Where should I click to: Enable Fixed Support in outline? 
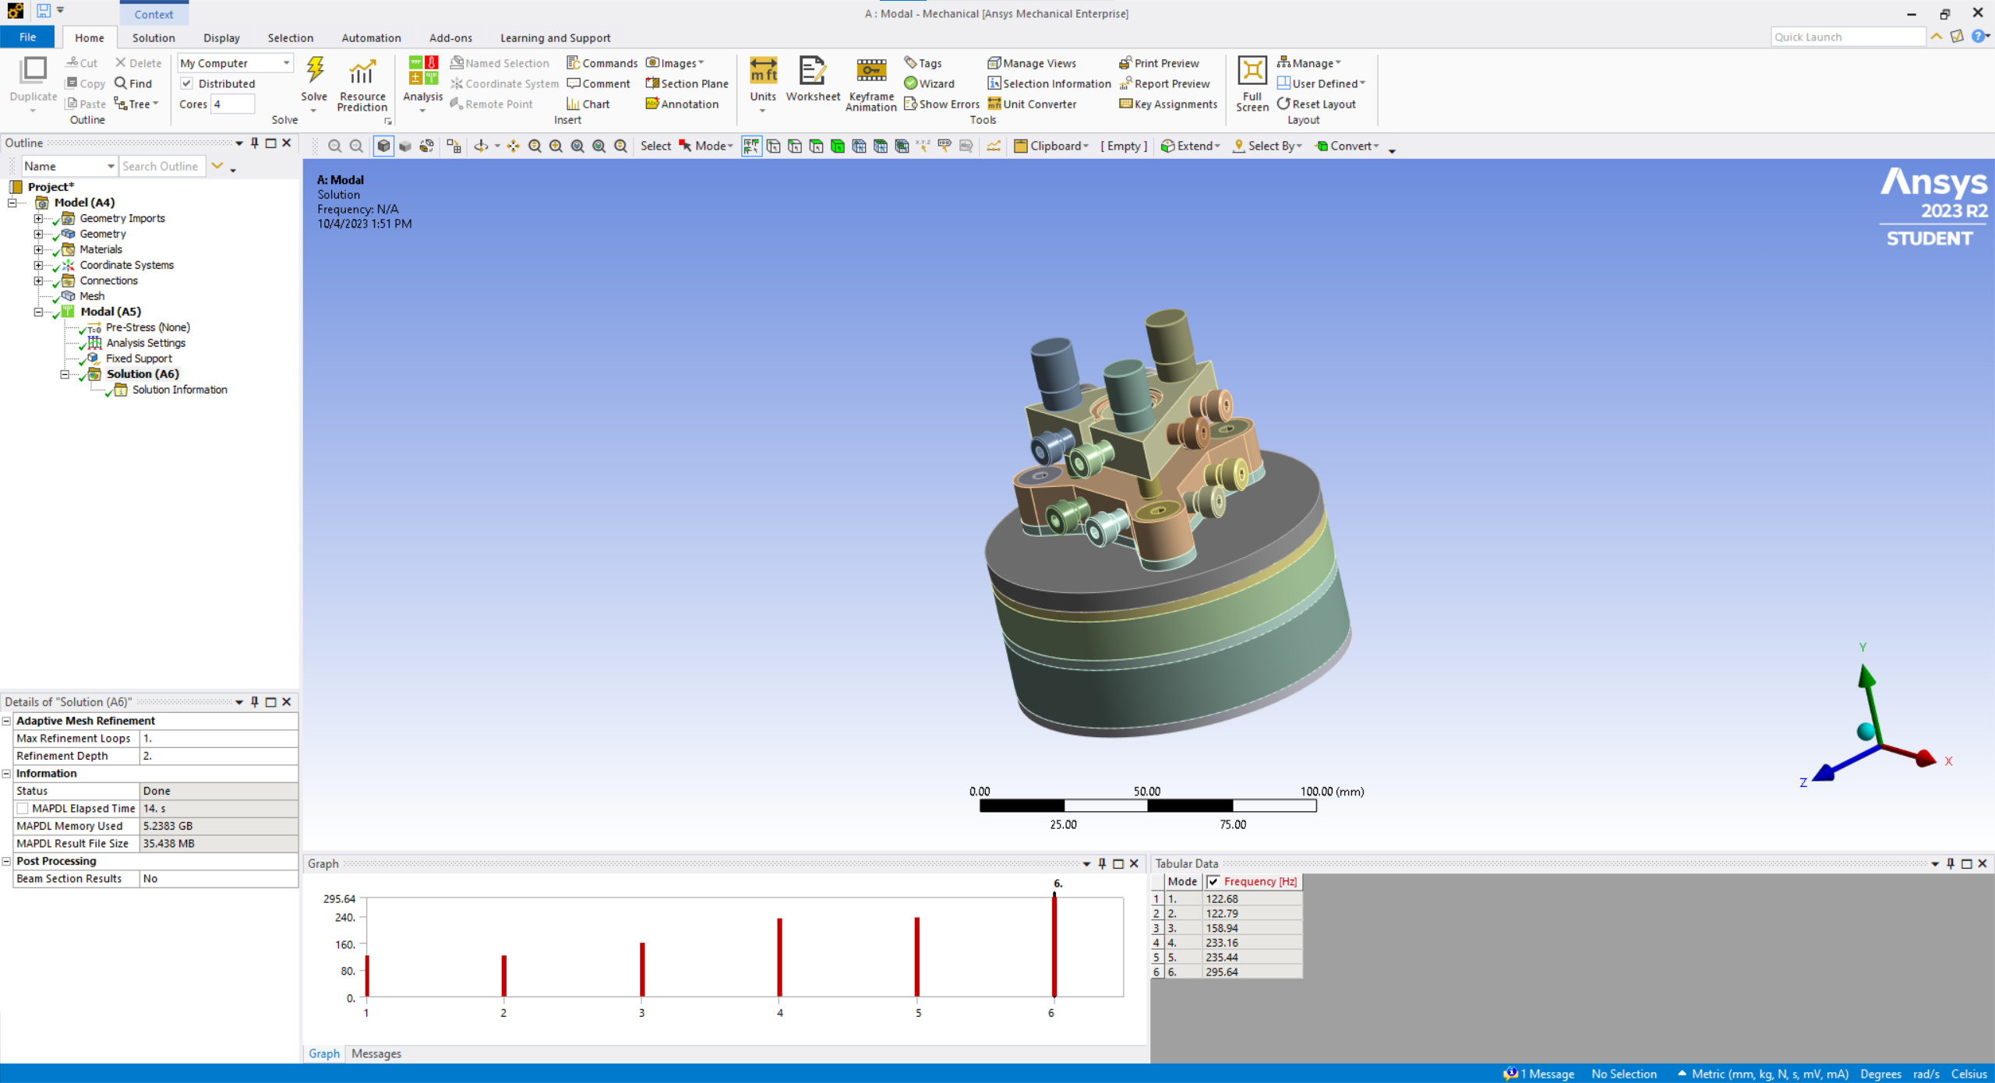point(137,358)
